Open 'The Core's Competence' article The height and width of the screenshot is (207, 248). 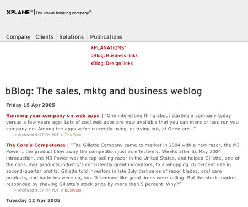tap(36, 145)
